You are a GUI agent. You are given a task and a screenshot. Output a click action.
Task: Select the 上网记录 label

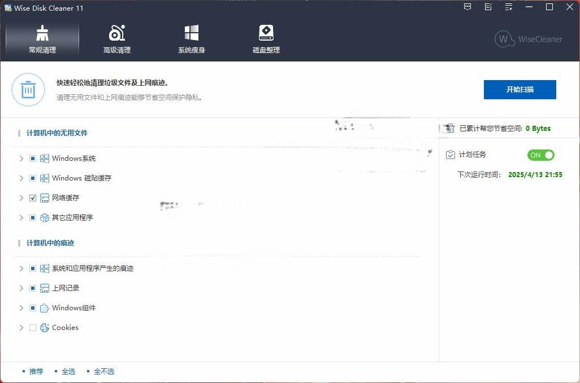pyautogui.click(x=66, y=288)
